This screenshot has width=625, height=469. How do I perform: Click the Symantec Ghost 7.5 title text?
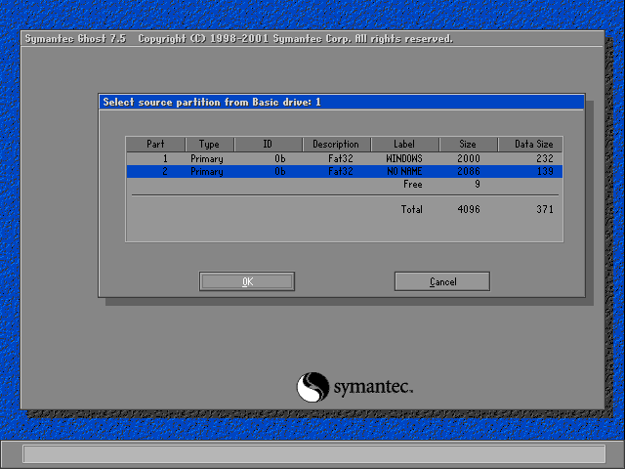pyautogui.click(x=75, y=39)
